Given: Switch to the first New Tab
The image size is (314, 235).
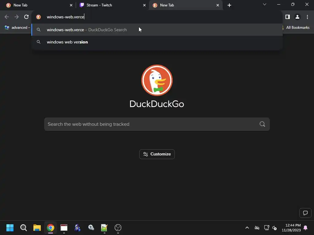Looking at the screenshot, I should [x=38, y=5].
